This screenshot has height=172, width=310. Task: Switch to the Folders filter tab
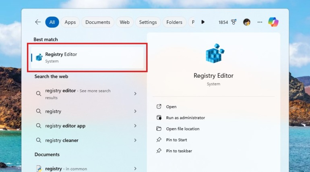pyautogui.click(x=174, y=22)
